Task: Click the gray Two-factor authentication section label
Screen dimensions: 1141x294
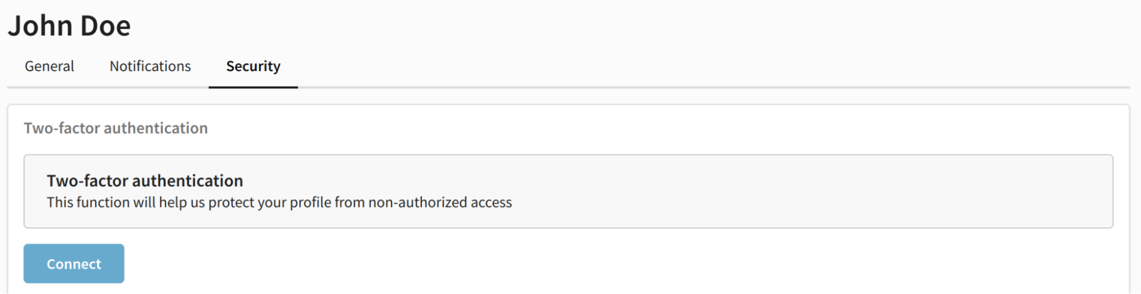Action: 116,128
